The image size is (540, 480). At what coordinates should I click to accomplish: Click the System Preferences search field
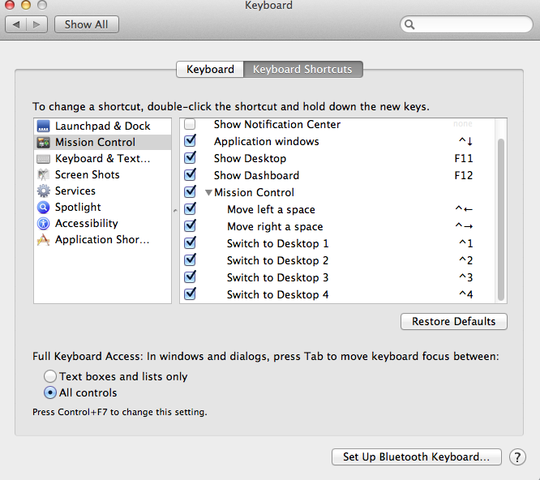[470, 24]
